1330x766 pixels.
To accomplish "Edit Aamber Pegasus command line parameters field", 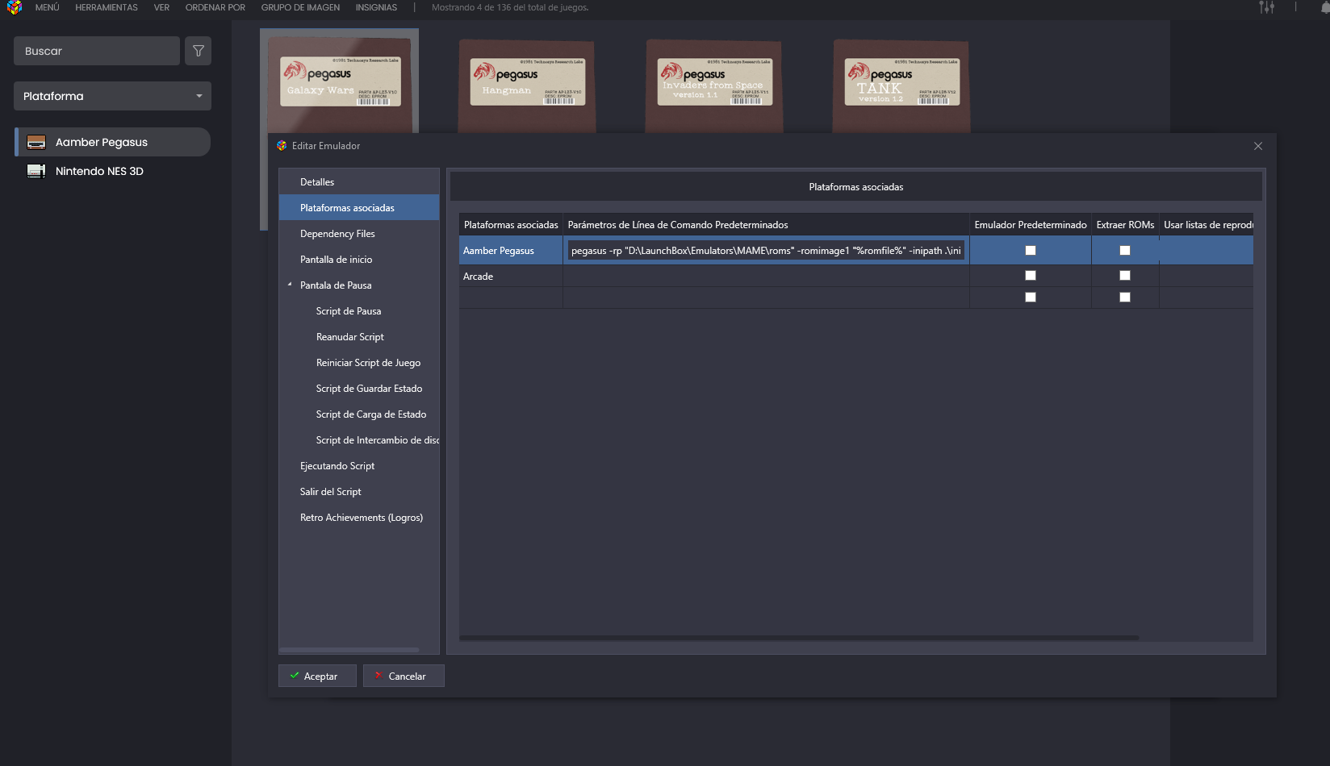I will [x=766, y=251].
